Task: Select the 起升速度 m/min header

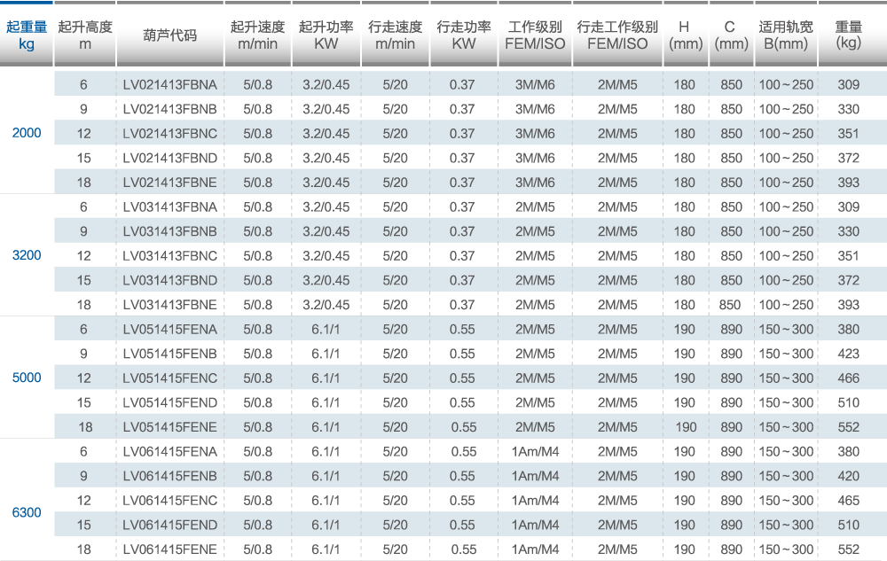Action: pos(257,35)
